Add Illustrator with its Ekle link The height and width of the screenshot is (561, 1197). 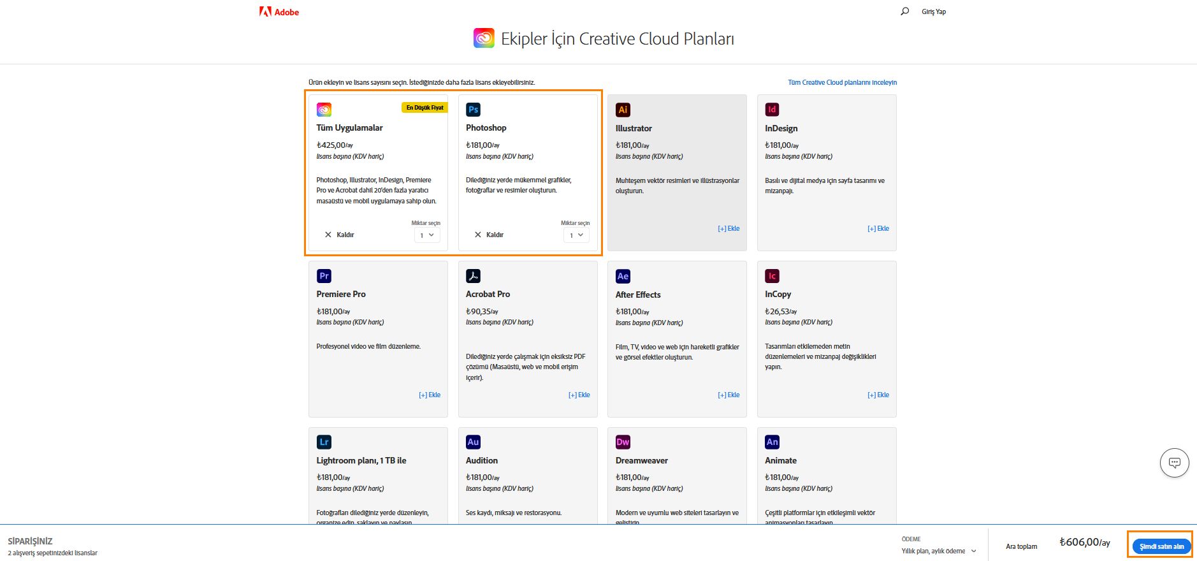coord(729,228)
